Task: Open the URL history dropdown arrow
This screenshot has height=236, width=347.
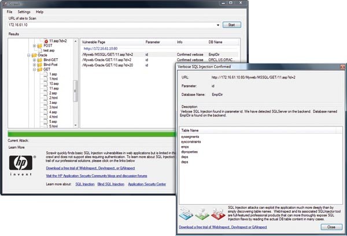Action: [218, 25]
